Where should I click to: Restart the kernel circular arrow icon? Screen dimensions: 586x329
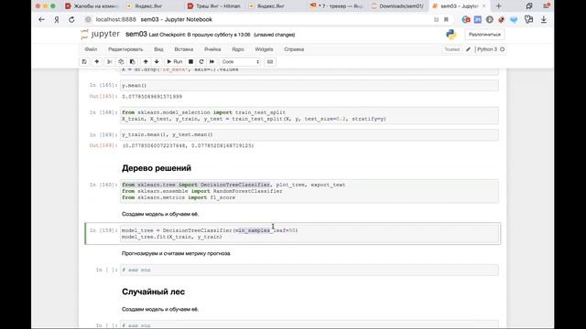pos(201,61)
